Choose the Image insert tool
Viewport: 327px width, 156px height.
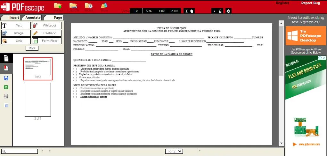16,33
